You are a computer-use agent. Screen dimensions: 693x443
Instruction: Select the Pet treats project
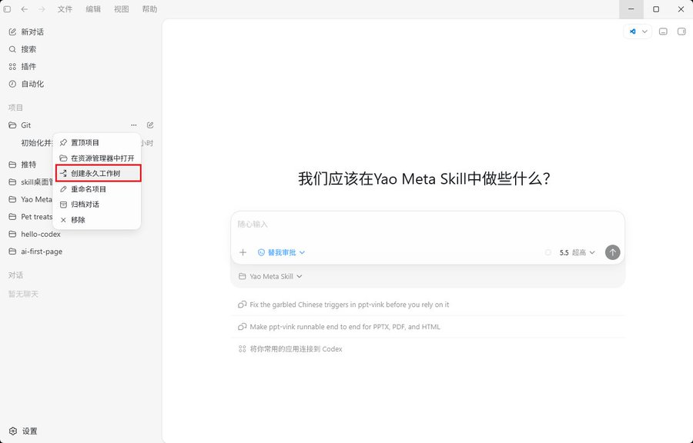[x=30, y=217]
